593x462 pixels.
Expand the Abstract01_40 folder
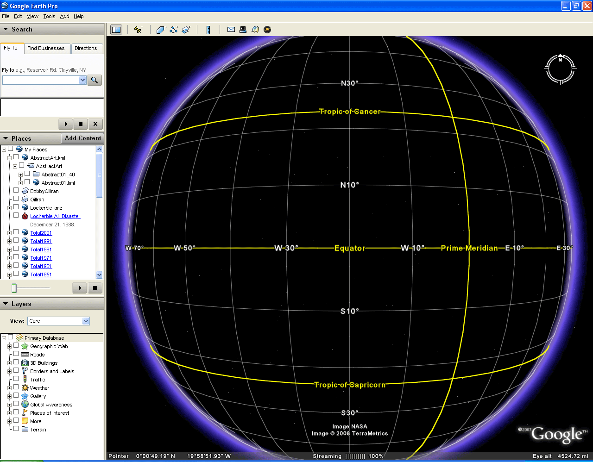tap(20, 175)
